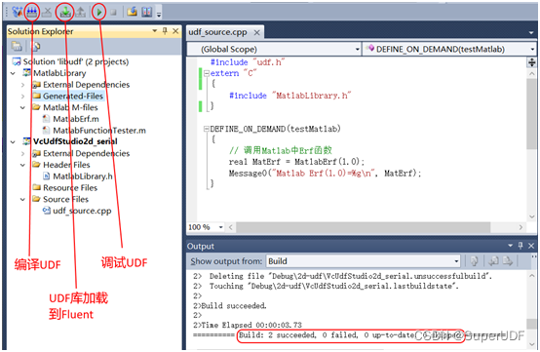Click the compile UDF toolbar icon
The height and width of the screenshot is (352, 540).
click(x=32, y=12)
